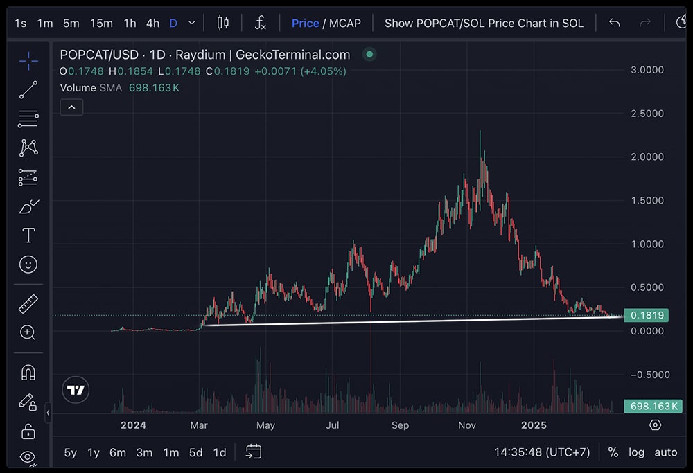
Task: Open the emoji icons tool
Action: pos(28,265)
